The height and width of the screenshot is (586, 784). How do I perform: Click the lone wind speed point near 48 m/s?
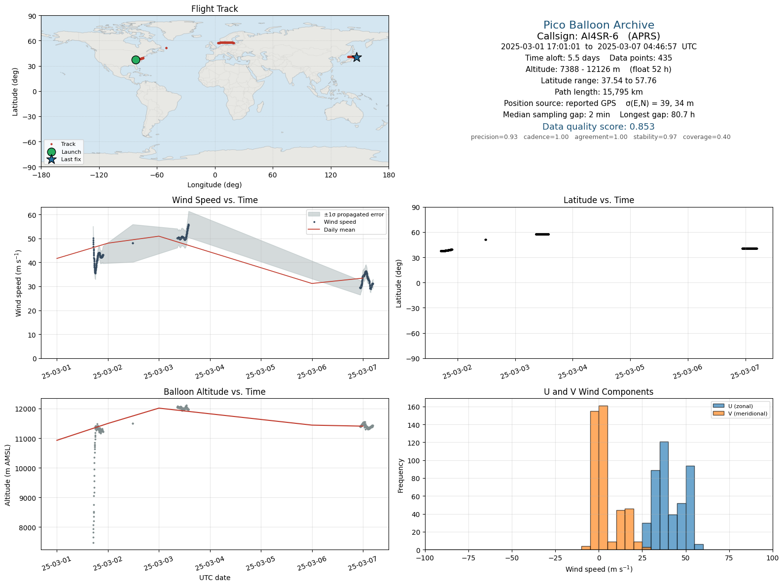133,243
